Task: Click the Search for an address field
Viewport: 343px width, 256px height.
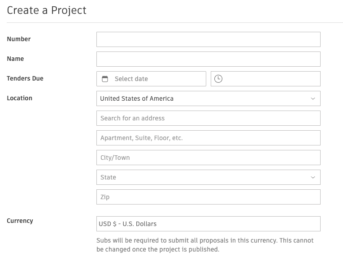Action: (x=208, y=118)
